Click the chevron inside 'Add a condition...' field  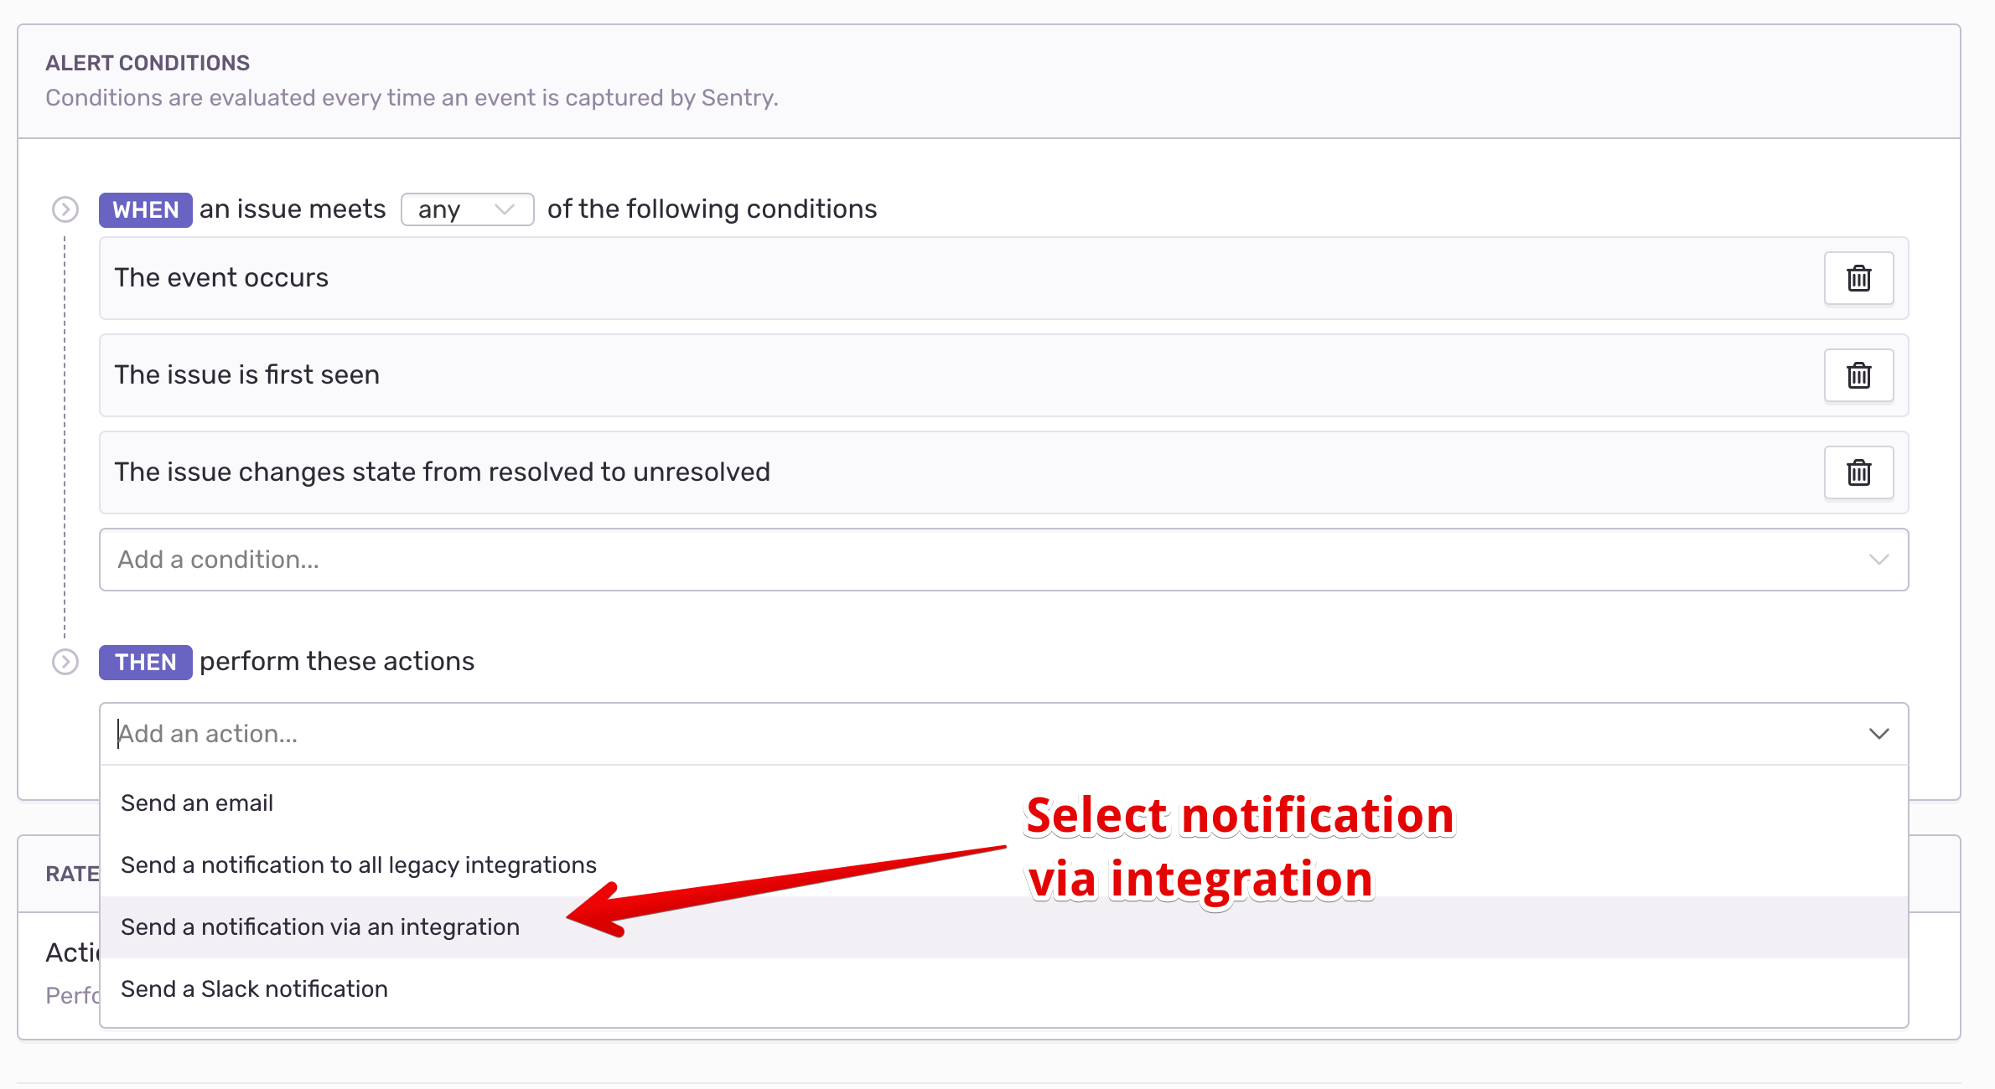[1878, 560]
